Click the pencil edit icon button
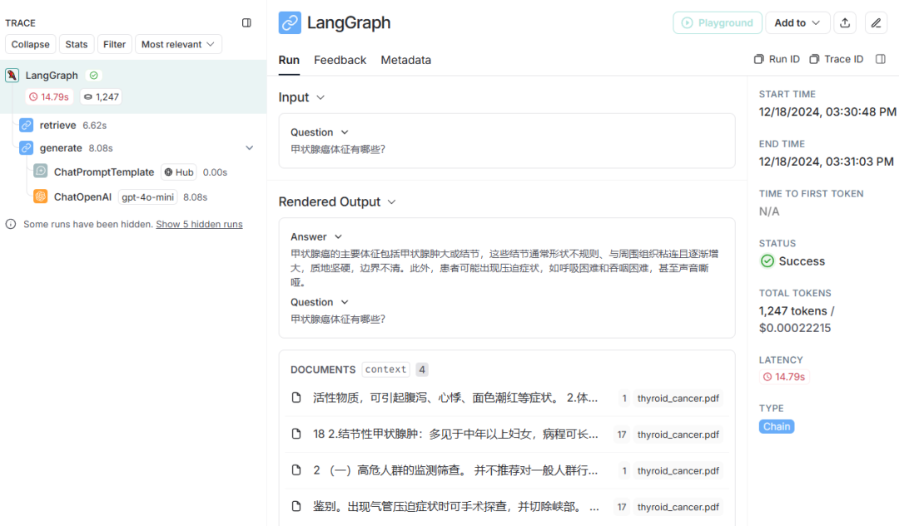Image resolution: width=899 pixels, height=526 pixels. coord(876,23)
